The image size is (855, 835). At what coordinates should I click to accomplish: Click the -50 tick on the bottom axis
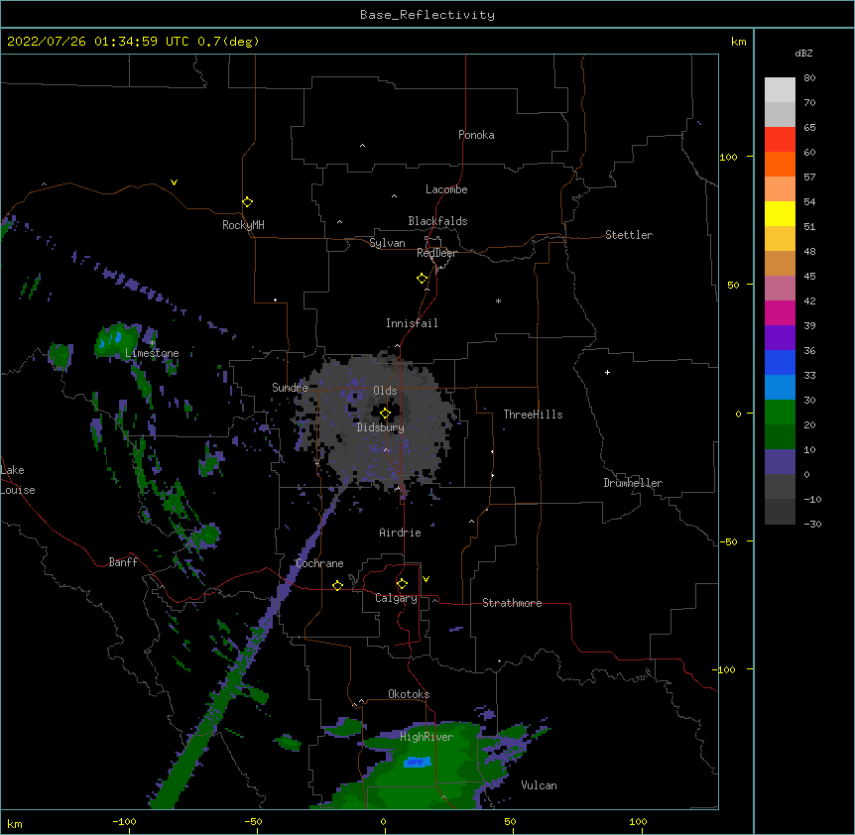253,821
